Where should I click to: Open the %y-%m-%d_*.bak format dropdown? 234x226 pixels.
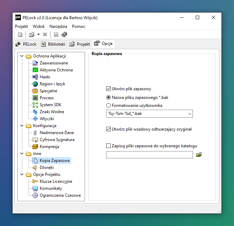point(189,114)
